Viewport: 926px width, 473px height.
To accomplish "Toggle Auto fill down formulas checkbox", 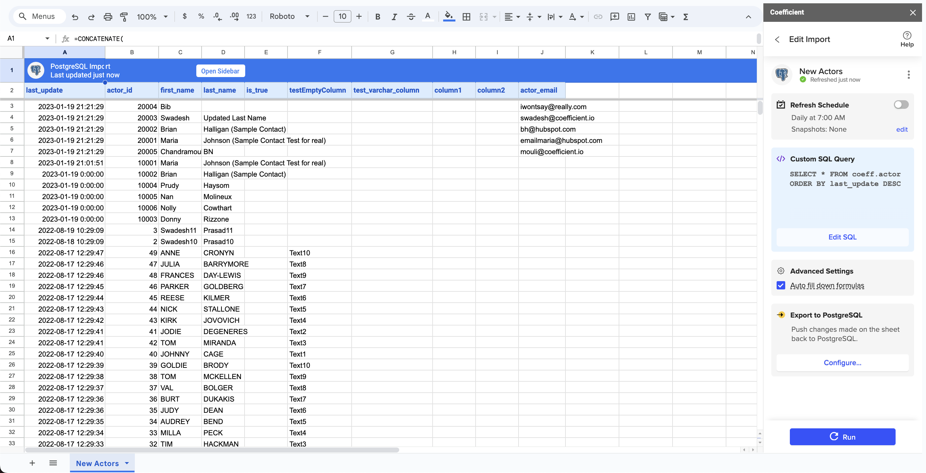I will click(x=780, y=285).
